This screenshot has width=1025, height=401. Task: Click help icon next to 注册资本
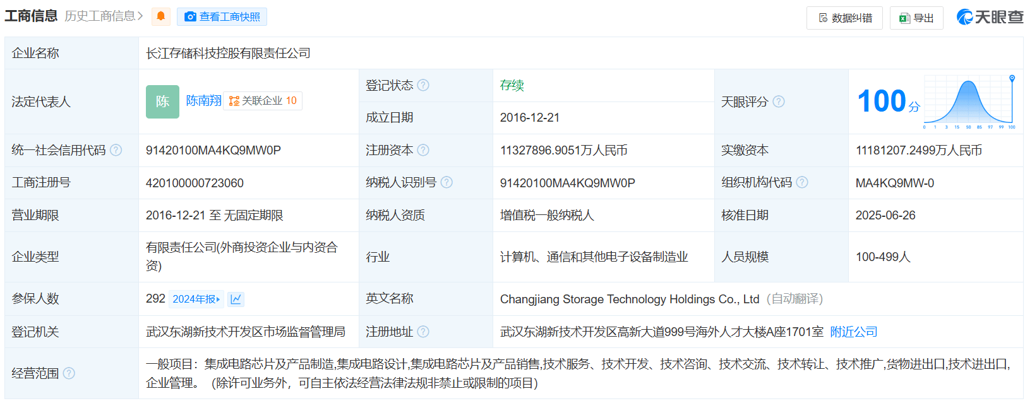click(423, 150)
